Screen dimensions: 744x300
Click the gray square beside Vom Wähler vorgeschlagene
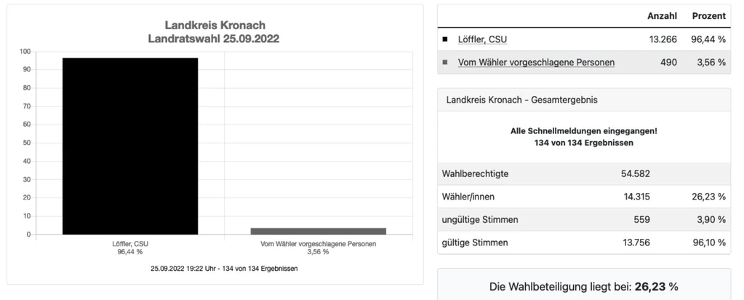pyautogui.click(x=445, y=63)
